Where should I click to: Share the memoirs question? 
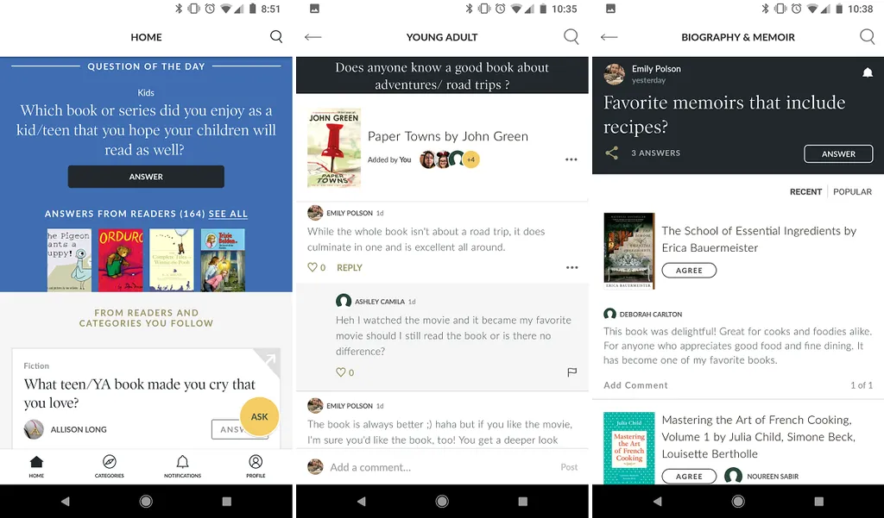(x=612, y=153)
